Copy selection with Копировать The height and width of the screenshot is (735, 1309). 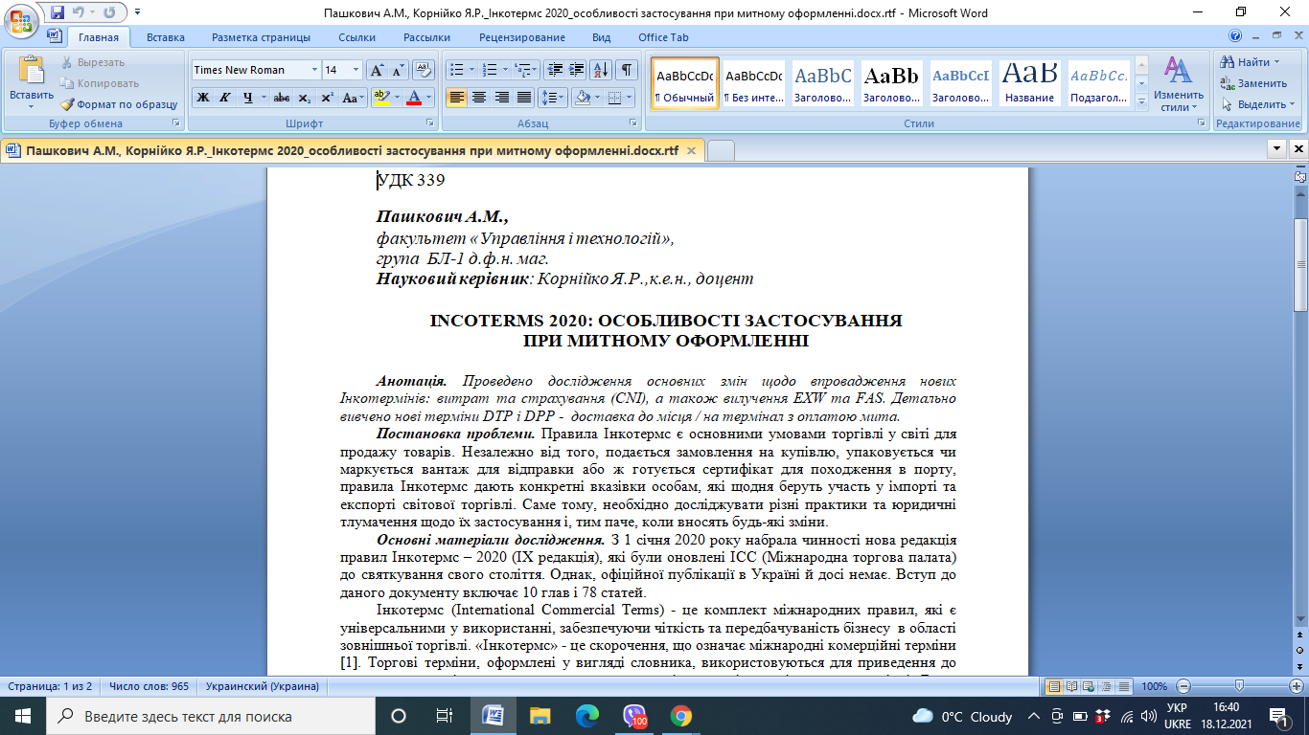click(x=100, y=83)
